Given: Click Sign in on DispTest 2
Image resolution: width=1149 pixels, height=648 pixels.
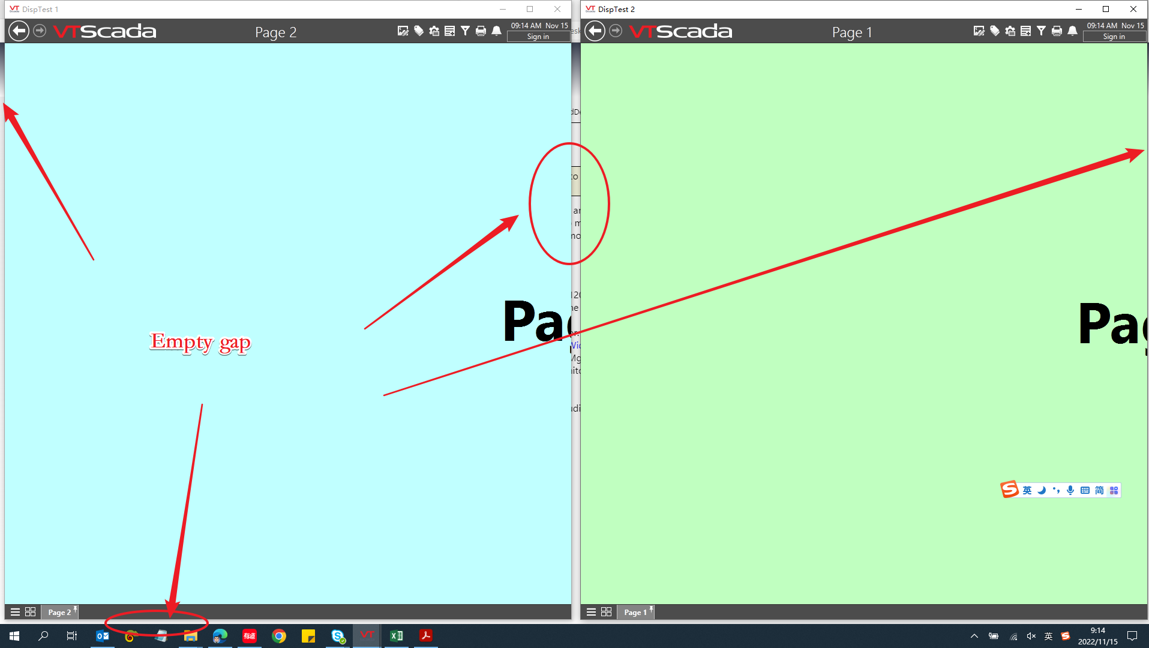Looking at the screenshot, I should [1114, 37].
